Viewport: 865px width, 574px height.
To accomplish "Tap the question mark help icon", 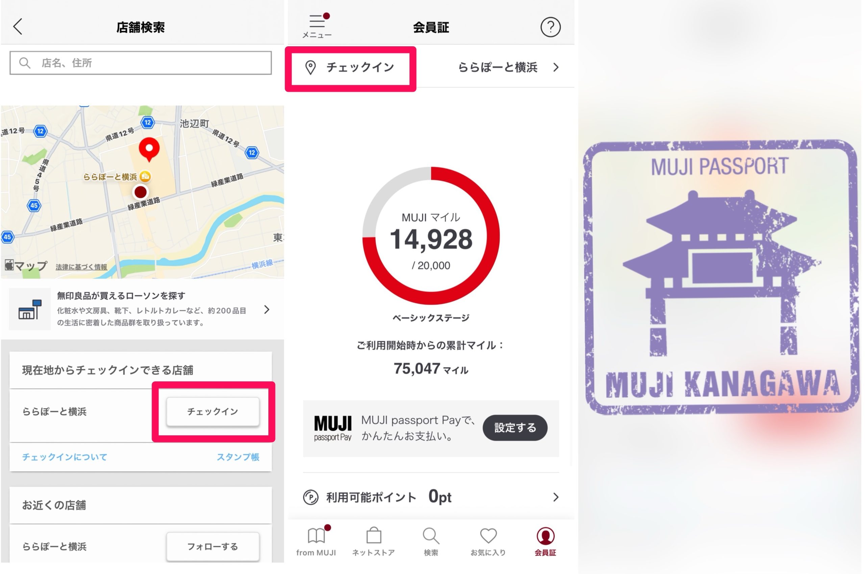I will point(550,27).
